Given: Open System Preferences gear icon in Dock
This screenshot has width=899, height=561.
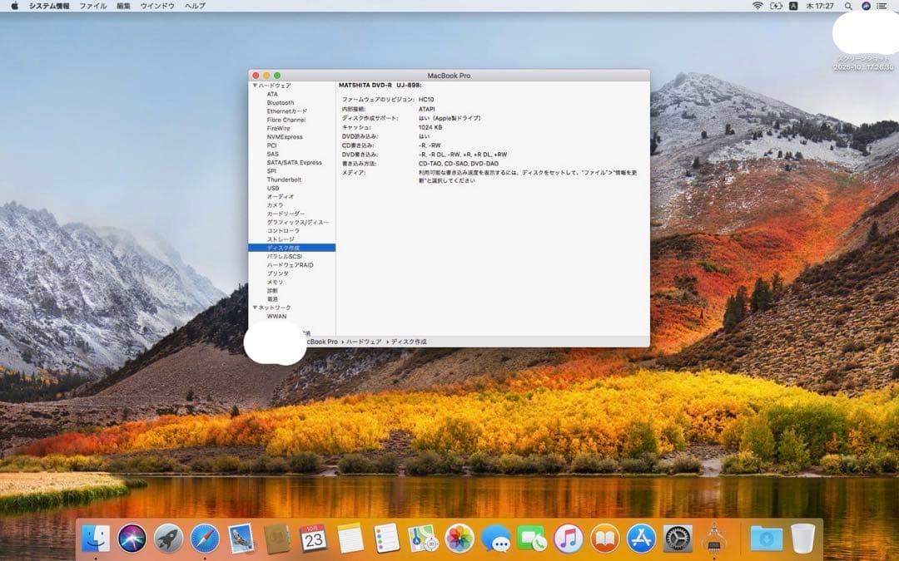Looking at the screenshot, I should point(678,539).
